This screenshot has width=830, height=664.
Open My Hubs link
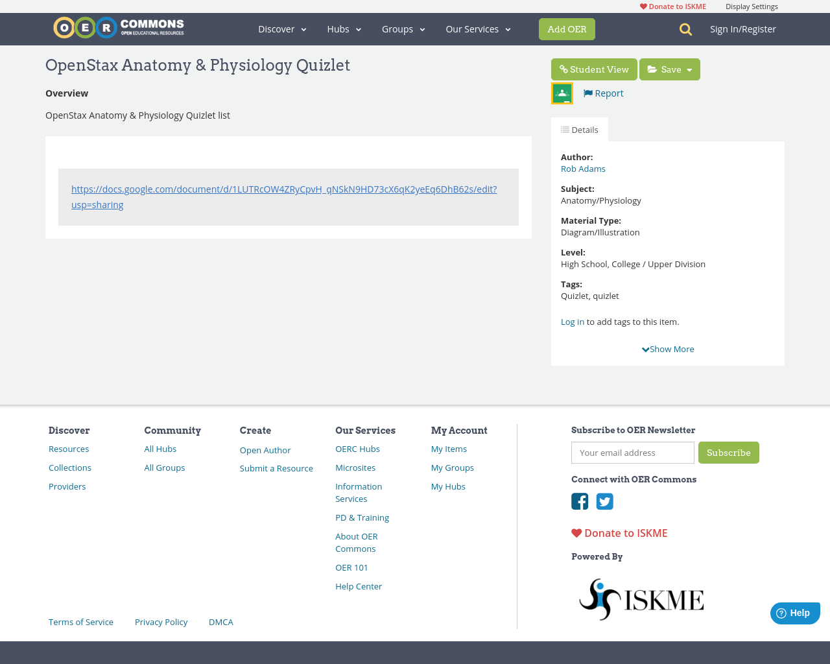pos(448,486)
